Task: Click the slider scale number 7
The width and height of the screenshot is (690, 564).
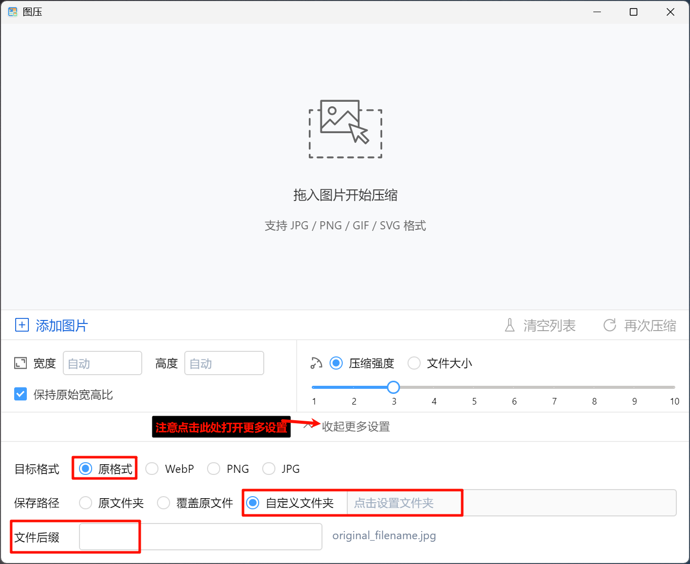Action: tap(554, 401)
